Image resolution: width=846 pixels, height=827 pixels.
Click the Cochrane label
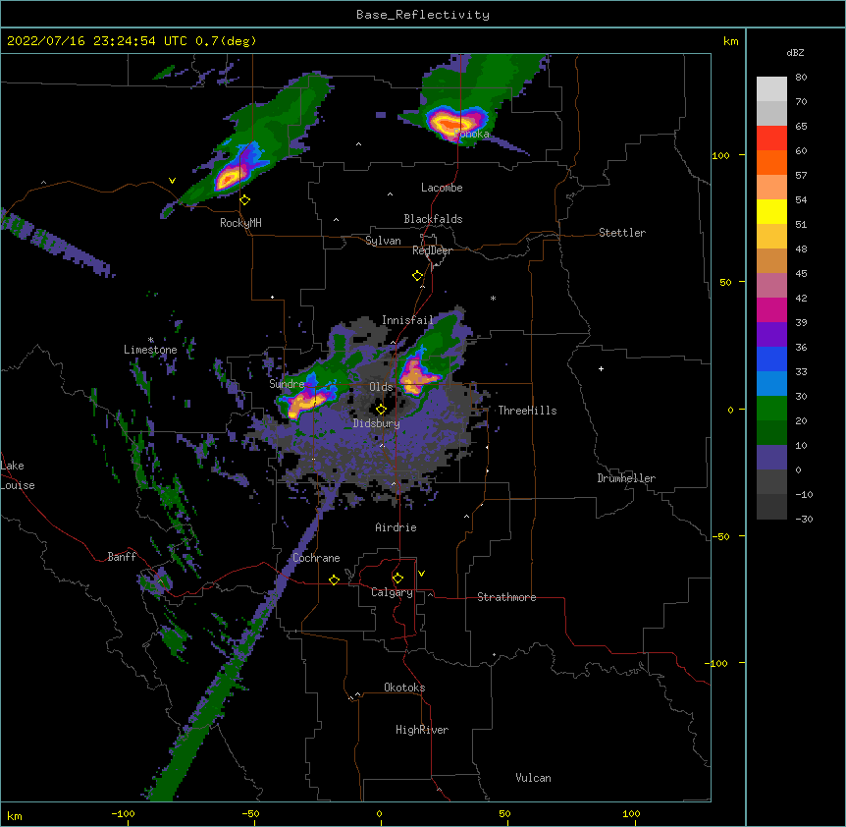pyautogui.click(x=316, y=558)
